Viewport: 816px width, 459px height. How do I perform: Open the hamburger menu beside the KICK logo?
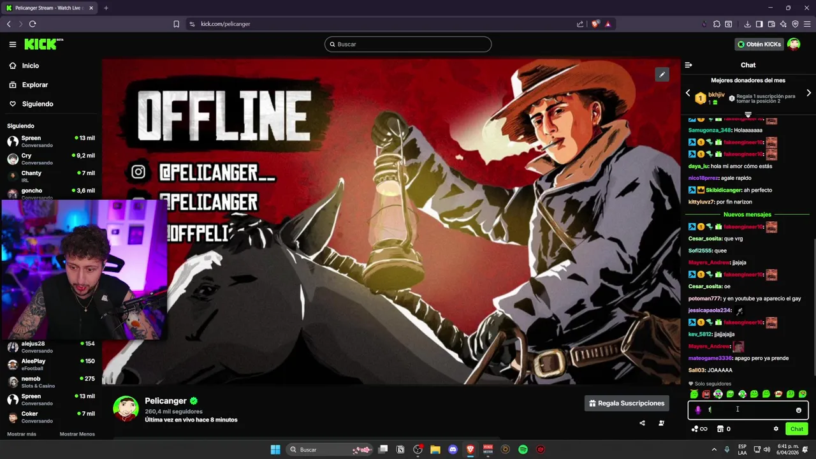[x=13, y=44]
